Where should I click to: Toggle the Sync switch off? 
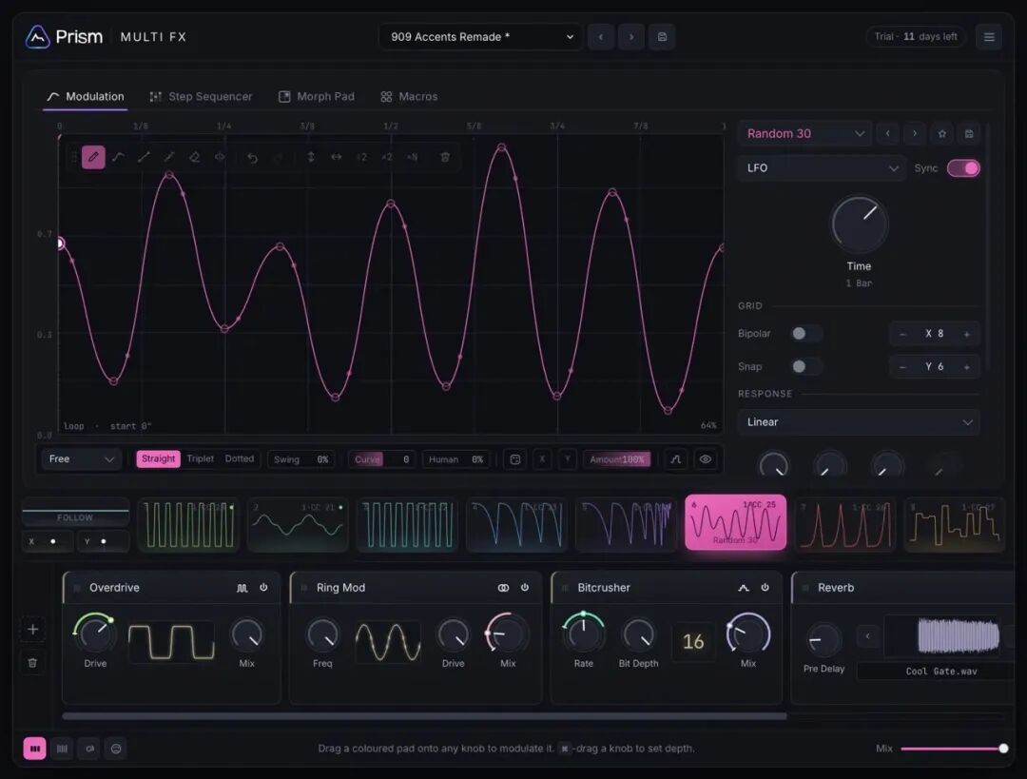[x=963, y=168]
